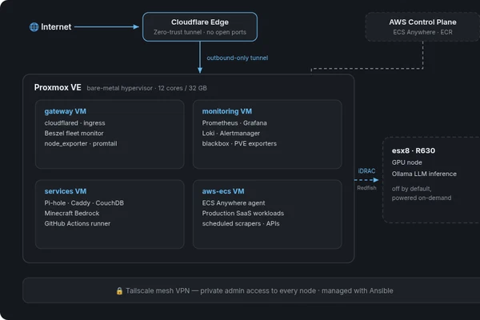Click the iDRAC dashed arrow
The image size is (480, 320).
pyautogui.click(x=366, y=180)
